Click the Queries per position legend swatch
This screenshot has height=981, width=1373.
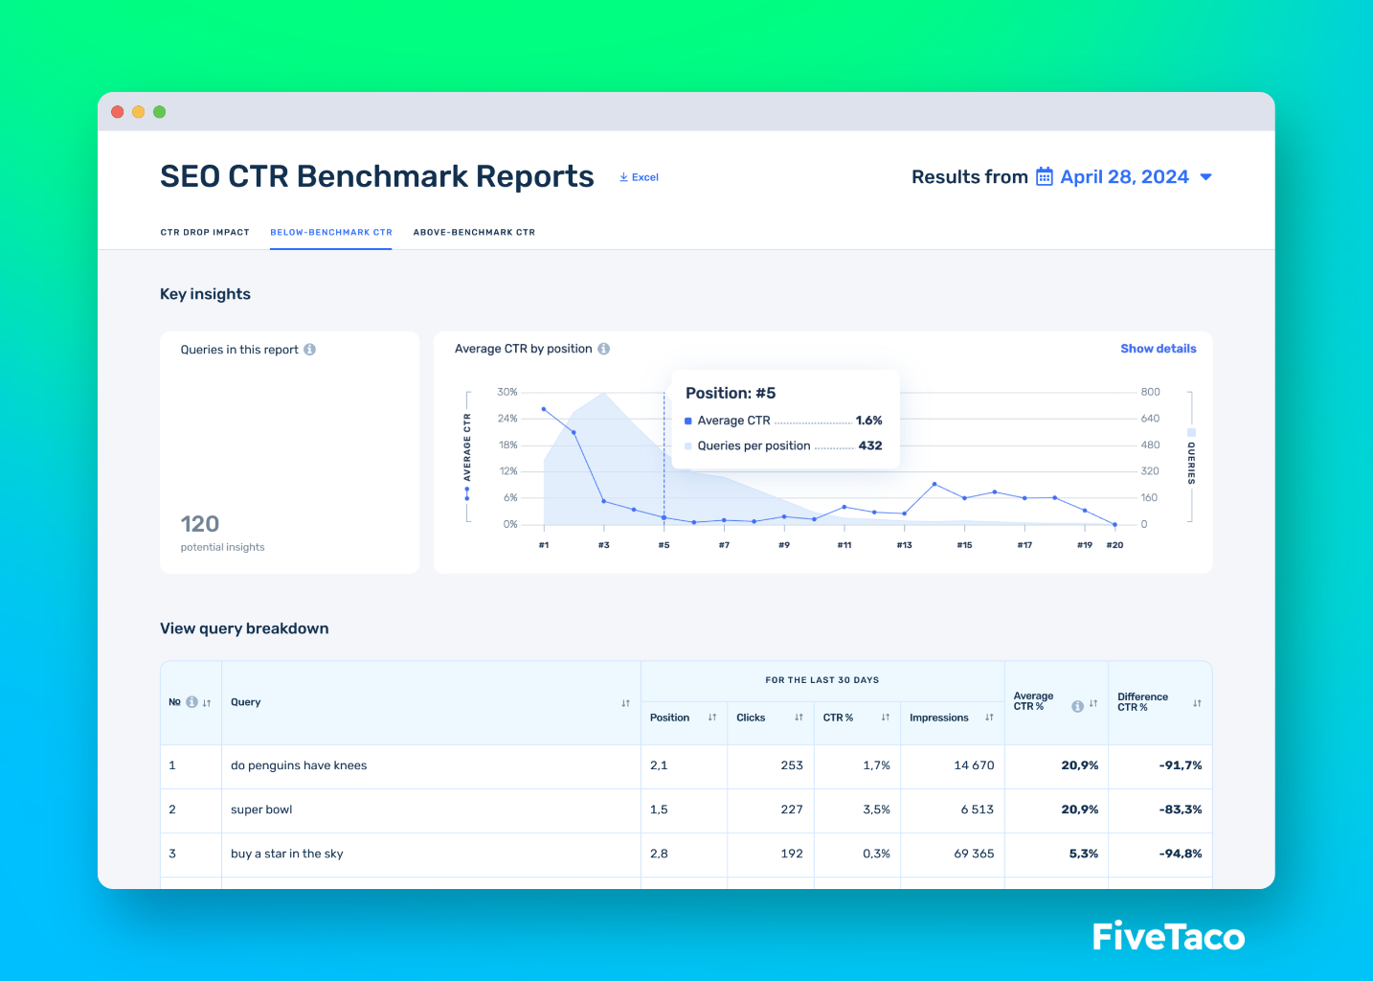tap(688, 445)
